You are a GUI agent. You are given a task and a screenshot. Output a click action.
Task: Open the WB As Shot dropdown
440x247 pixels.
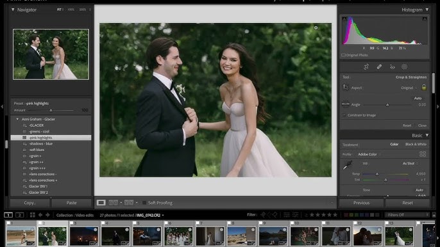[410, 163]
